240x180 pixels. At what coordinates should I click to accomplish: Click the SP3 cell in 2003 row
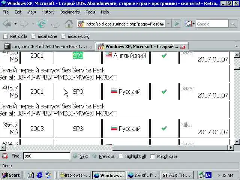point(78,129)
